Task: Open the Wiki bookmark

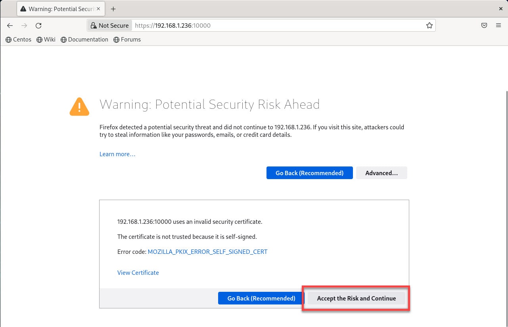Action: point(46,40)
